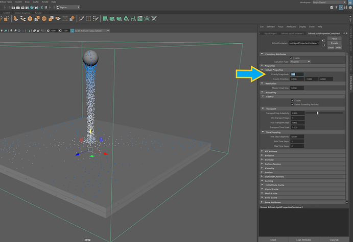Switch to the Motion Graphics shelf tab
Screen dimensions: 353x242
pos(22,13)
